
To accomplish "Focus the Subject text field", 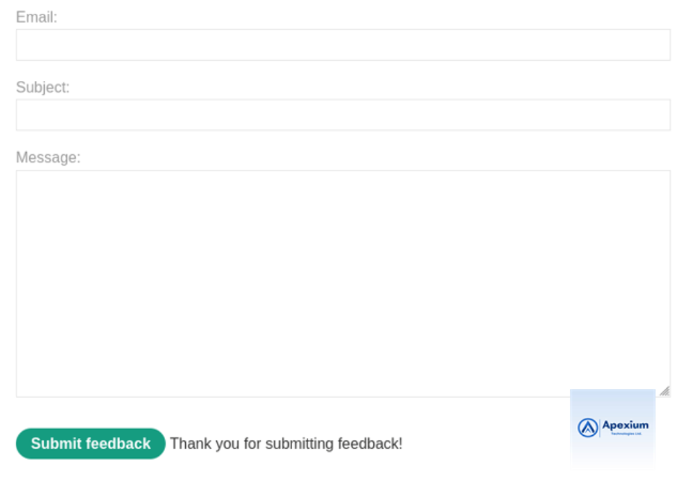I will point(343,115).
